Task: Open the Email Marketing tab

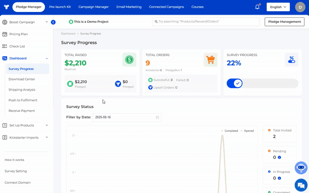Action: [x=129, y=7]
